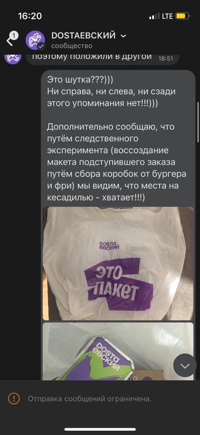Open the DOSTAЕВСКИЙ community title
The height and width of the screenshot is (435, 200).
click(83, 36)
